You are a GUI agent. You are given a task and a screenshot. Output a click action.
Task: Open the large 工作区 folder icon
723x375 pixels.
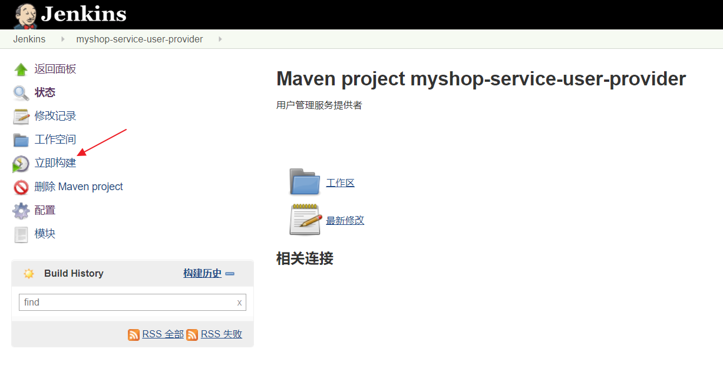[x=305, y=182]
